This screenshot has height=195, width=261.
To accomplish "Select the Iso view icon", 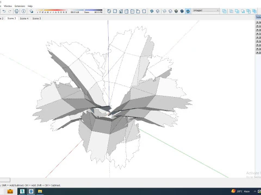I will [x=109, y=11].
